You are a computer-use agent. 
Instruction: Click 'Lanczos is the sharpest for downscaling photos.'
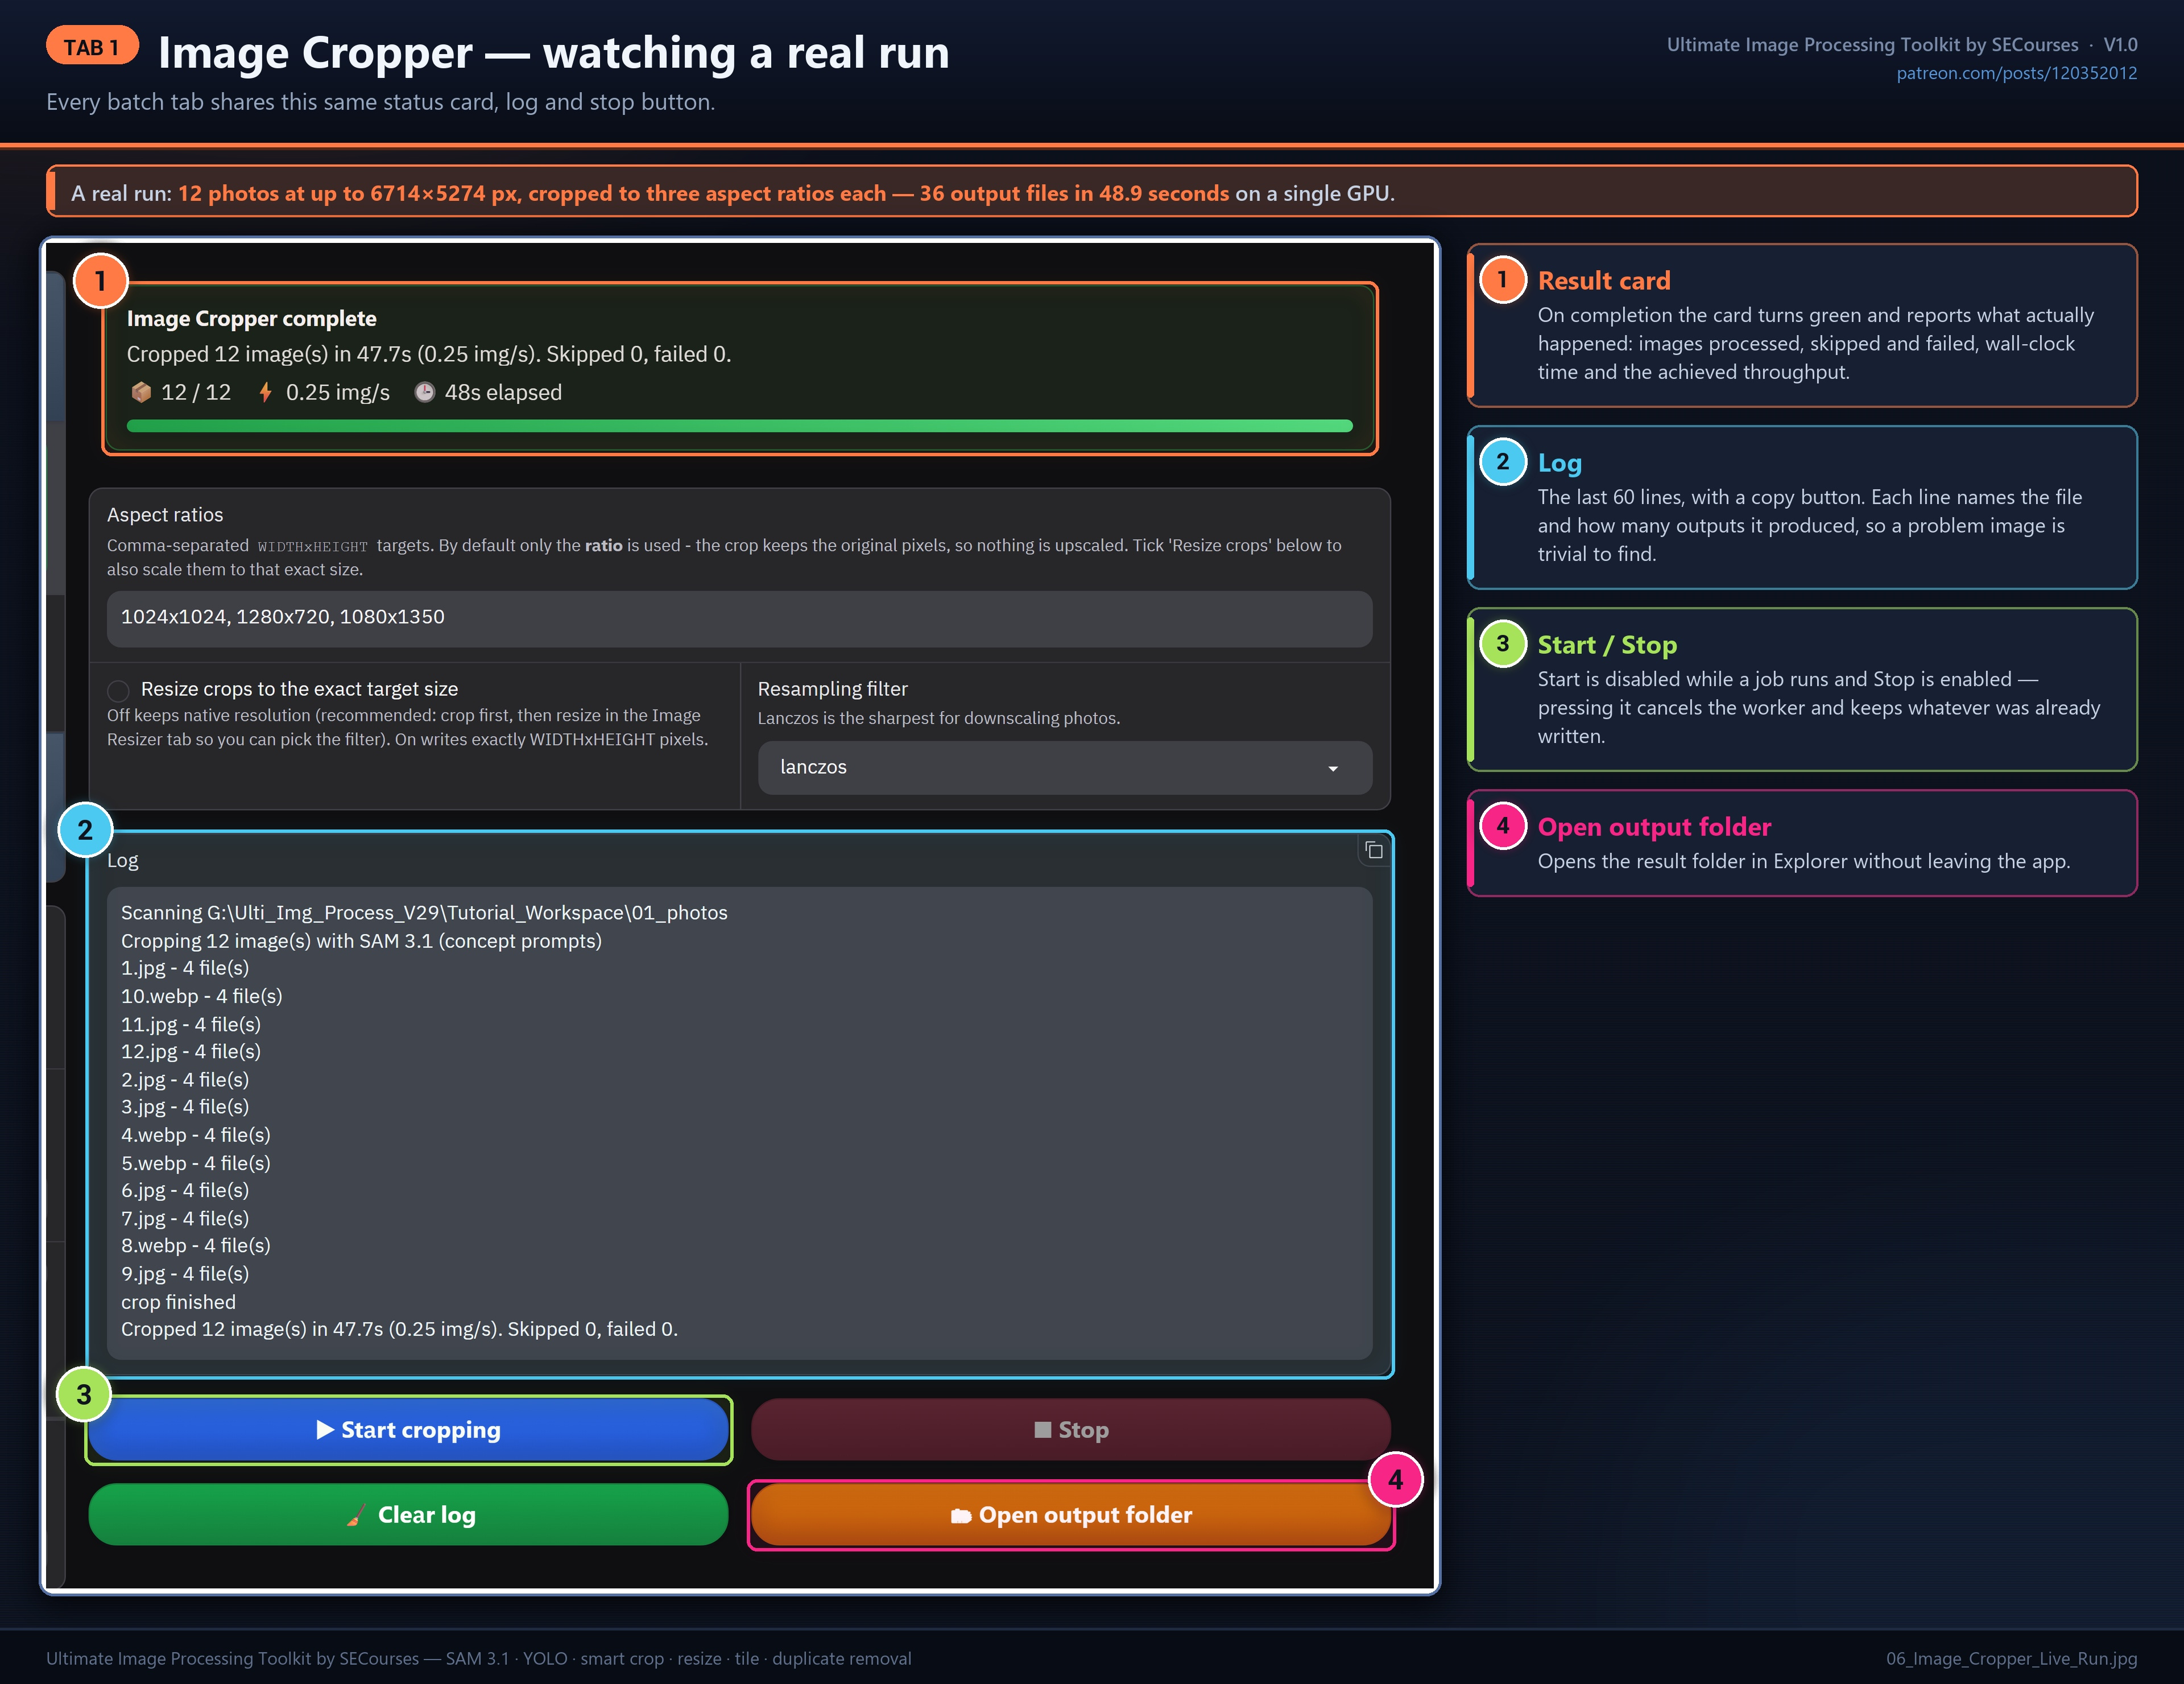tap(938, 718)
